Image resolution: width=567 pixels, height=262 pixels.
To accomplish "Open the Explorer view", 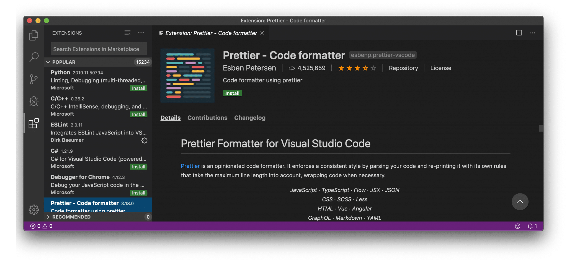I will point(34,35).
